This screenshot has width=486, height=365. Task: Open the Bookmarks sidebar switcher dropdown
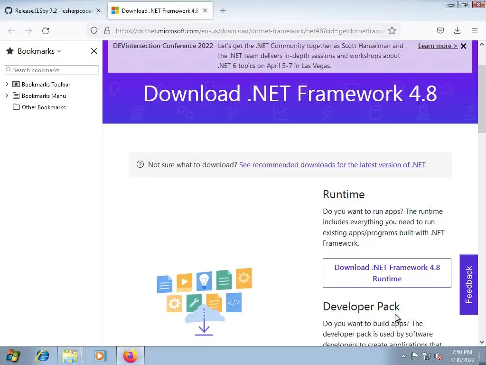(x=59, y=51)
